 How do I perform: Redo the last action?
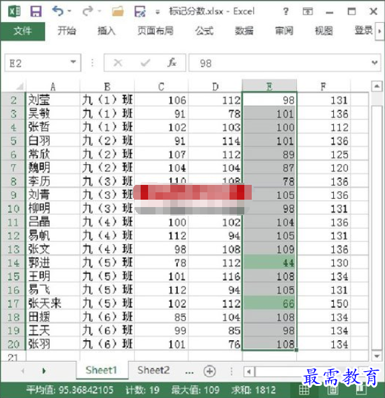[88, 11]
